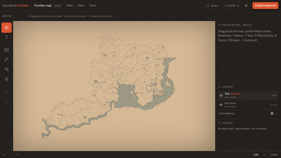The image size is (281, 158).
Task: Zoom out with the minus icon
Action: point(247,155)
